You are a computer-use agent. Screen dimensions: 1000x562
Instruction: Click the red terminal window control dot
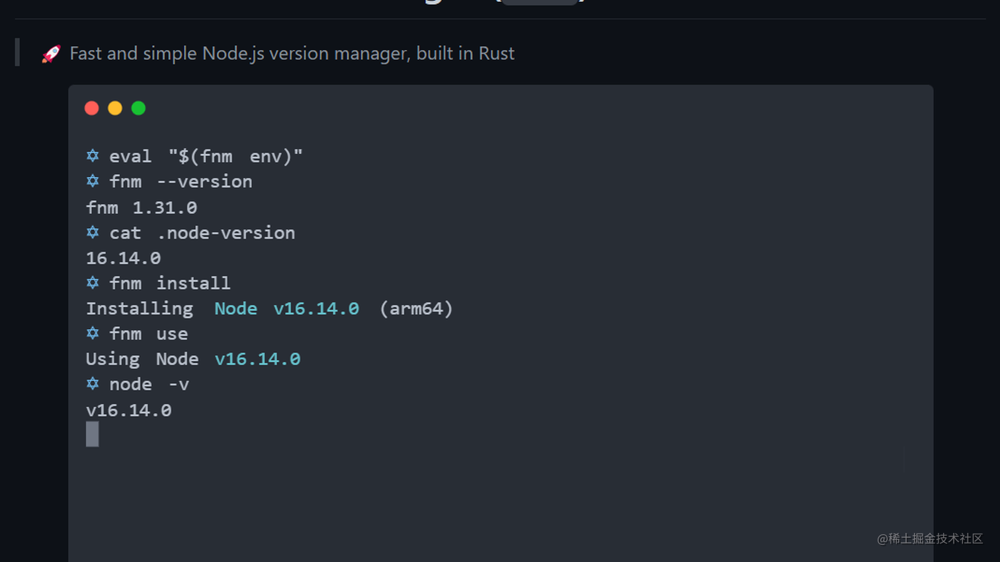(92, 108)
